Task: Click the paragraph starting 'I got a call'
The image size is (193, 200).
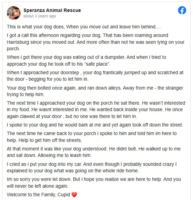Action: click(x=95, y=42)
